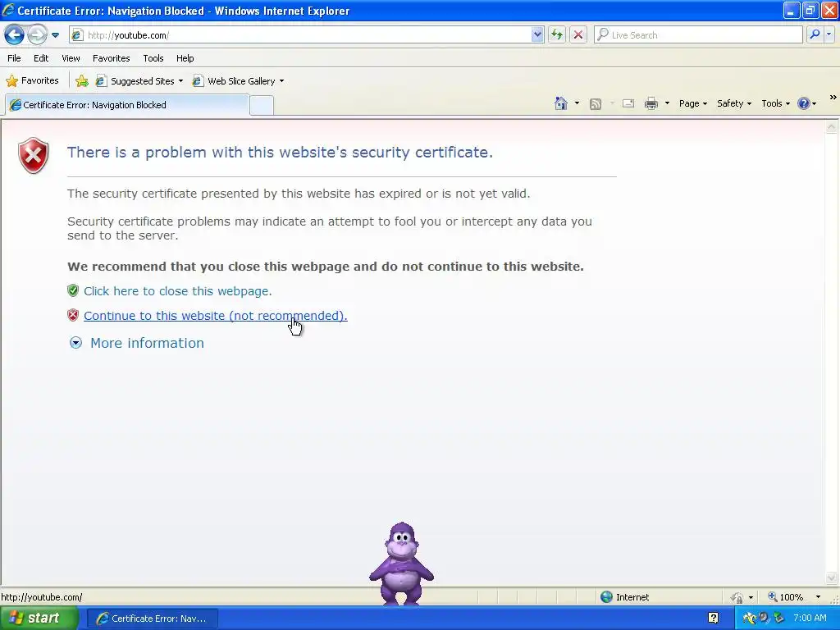Image resolution: width=840 pixels, height=630 pixels.
Task: Click the Internet Explorer title bar icon
Action: 8,10
